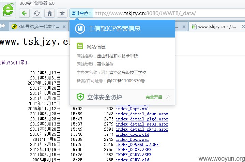Screen dimensions: 245x162
Task: Open the home page button
Action: [x=49, y=13]
